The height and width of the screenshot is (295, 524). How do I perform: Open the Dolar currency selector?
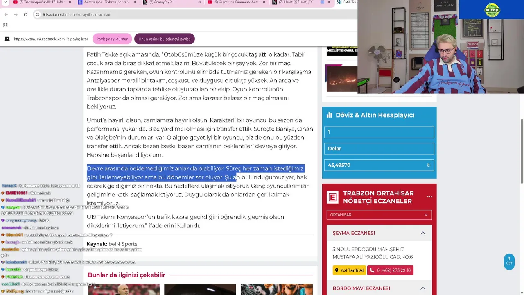pos(379,149)
